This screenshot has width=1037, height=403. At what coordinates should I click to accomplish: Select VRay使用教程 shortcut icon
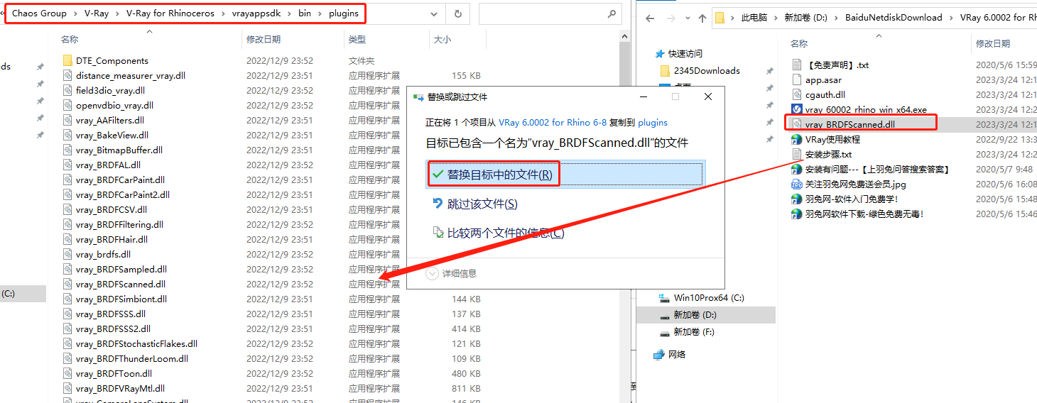pyautogui.click(x=797, y=140)
